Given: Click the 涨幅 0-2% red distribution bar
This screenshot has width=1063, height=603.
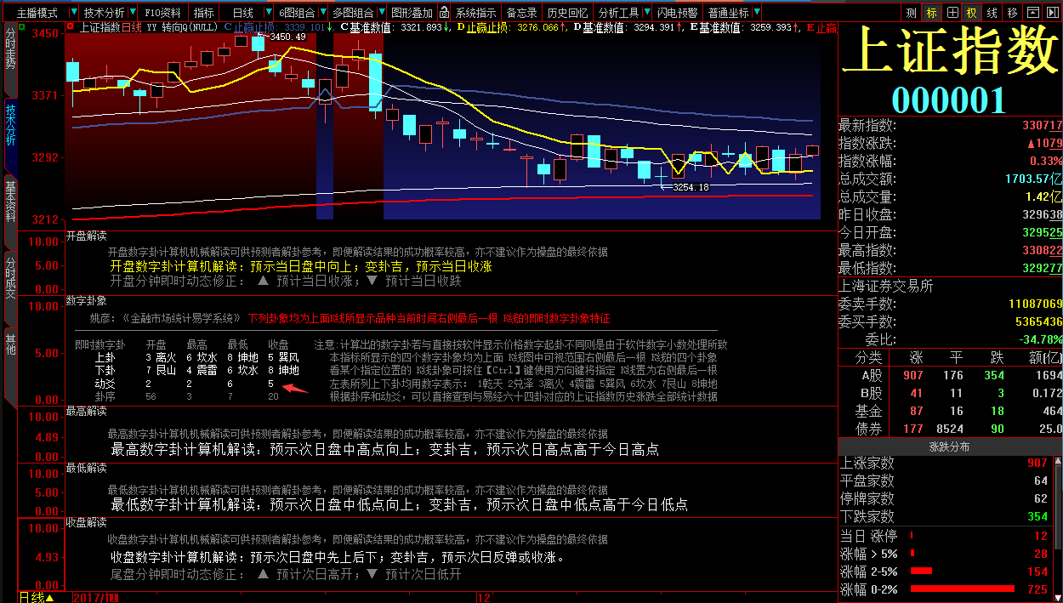Looking at the screenshot, I should coord(962,589).
